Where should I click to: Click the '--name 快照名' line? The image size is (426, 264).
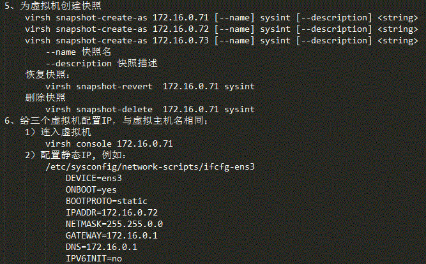79,52
